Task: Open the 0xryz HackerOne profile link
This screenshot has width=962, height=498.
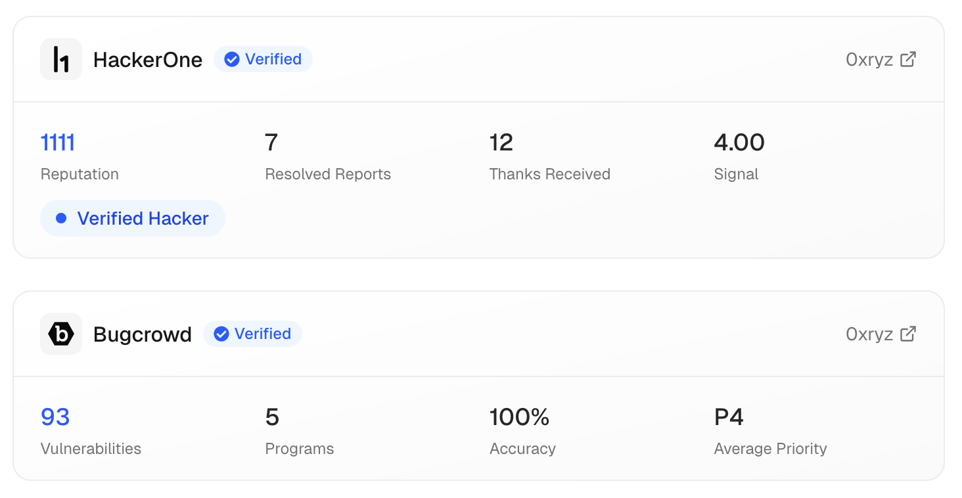Action: 869,60
